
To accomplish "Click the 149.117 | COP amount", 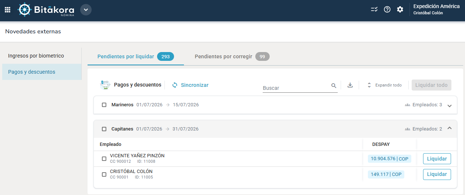I will [x=386, y=174].
